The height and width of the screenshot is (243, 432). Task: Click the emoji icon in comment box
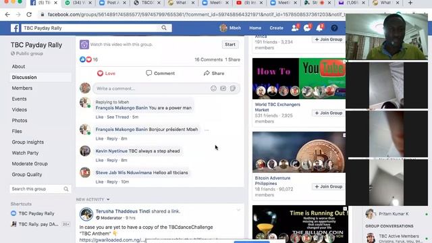(213, 88)
